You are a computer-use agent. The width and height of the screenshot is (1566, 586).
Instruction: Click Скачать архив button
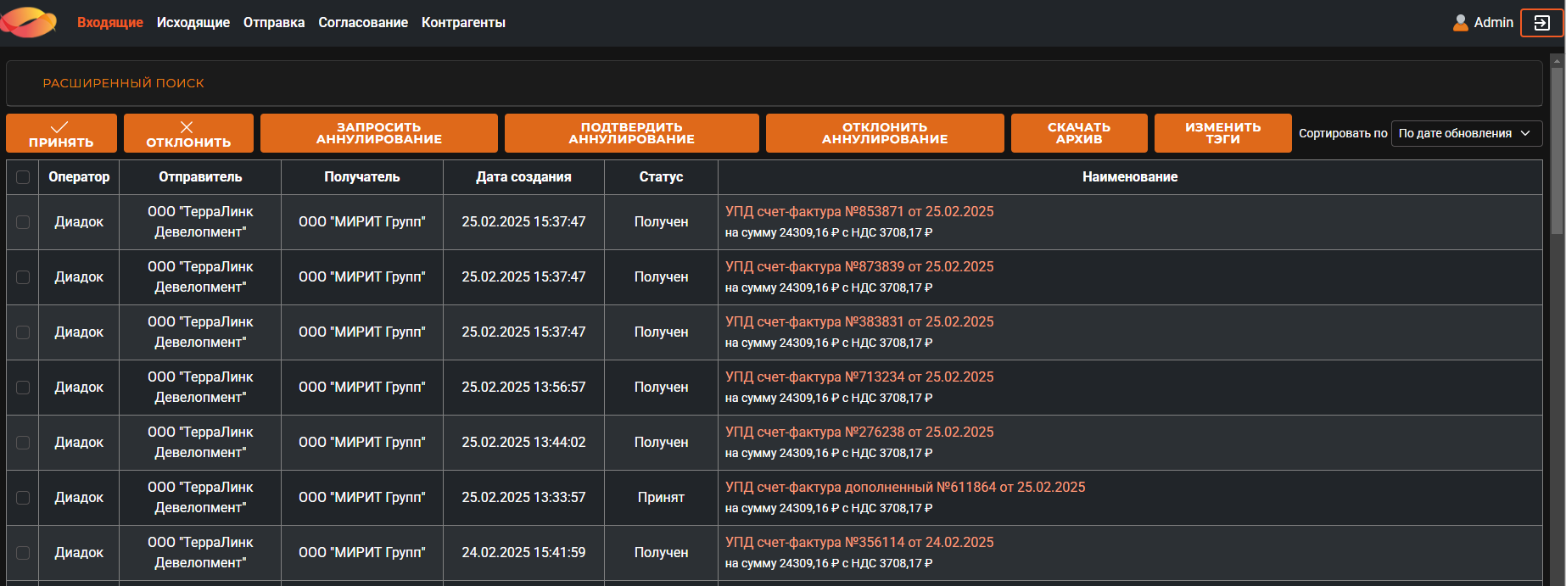pyautogui.click(x=1079, y=133)
